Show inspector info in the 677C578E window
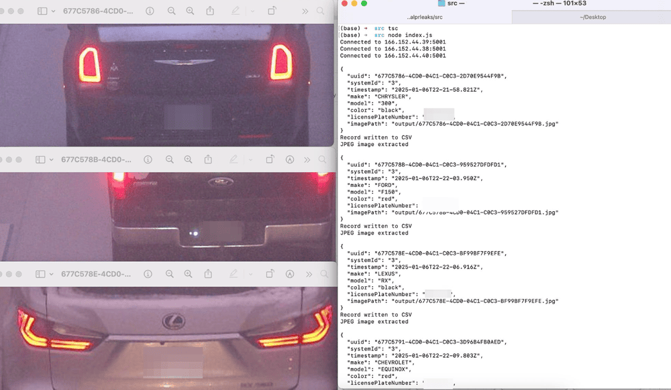This screenshot has height=390, width=671. pos(148,274)
